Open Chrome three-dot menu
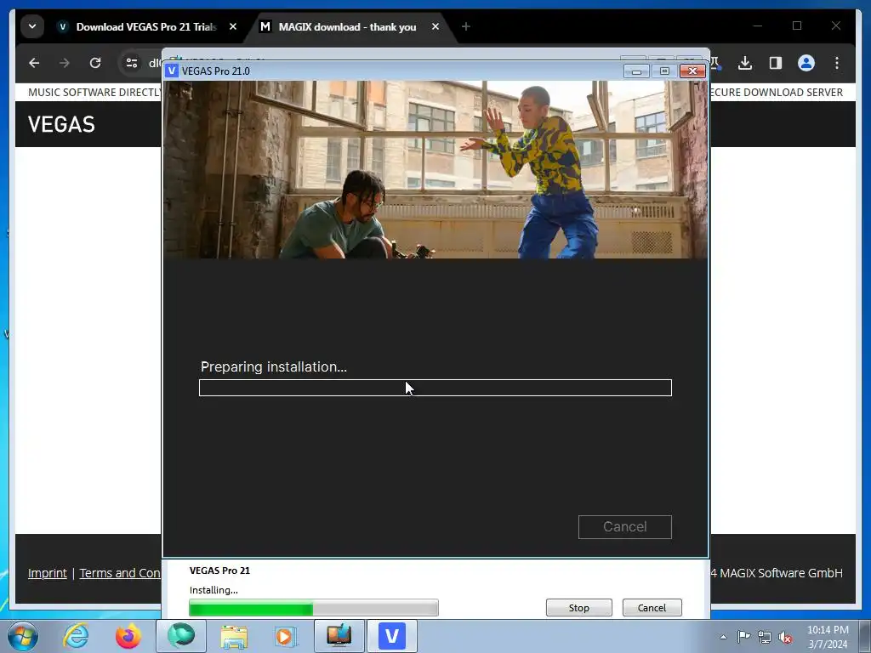 point(837,63)
